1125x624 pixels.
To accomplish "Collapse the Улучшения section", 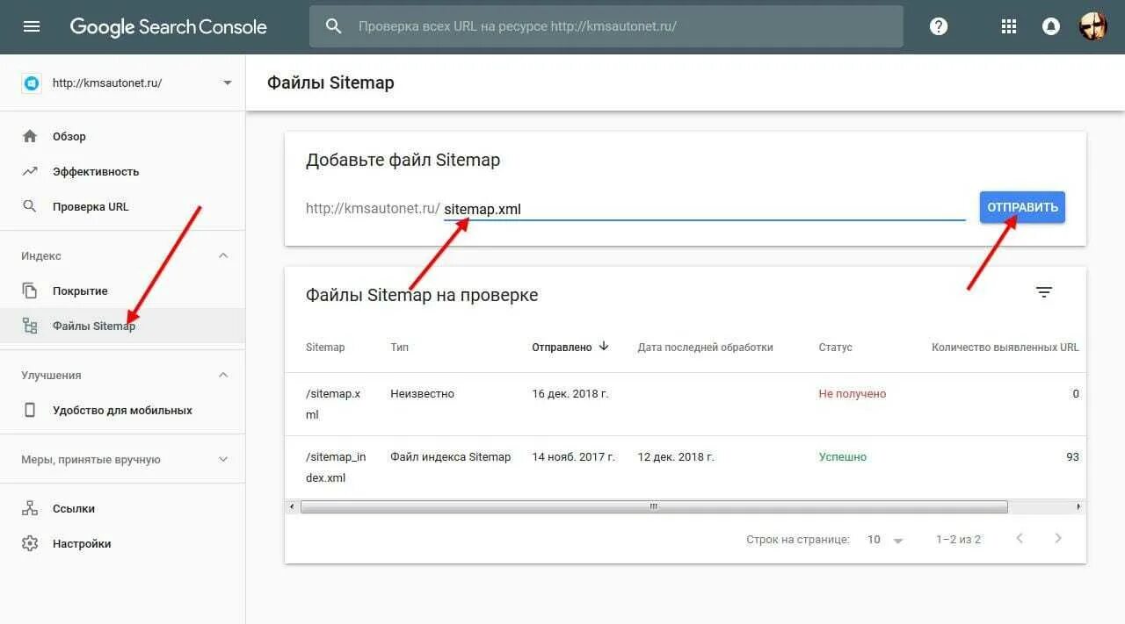I will click(x=223, y=375).
